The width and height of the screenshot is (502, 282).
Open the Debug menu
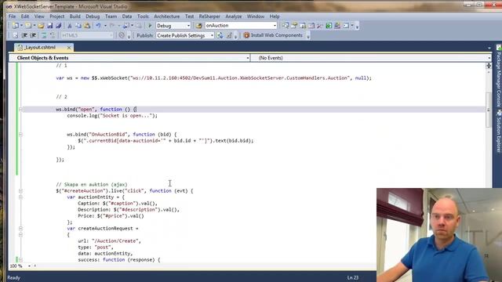click(x=93, y=16)
